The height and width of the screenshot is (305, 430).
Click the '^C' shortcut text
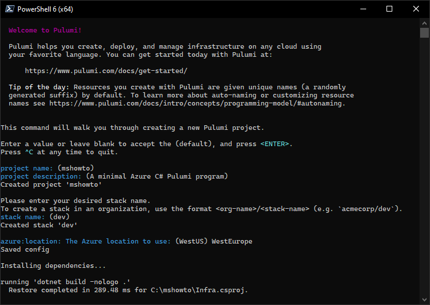[29, 152]
